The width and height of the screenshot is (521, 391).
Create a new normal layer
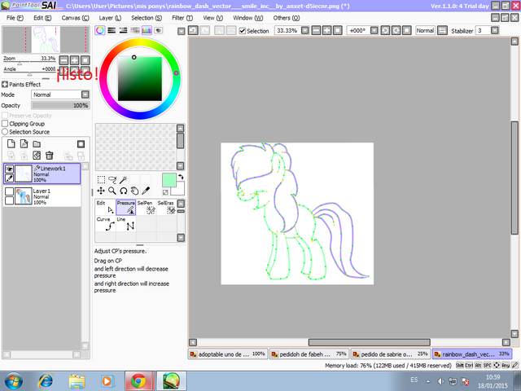[x=11, y=143]
